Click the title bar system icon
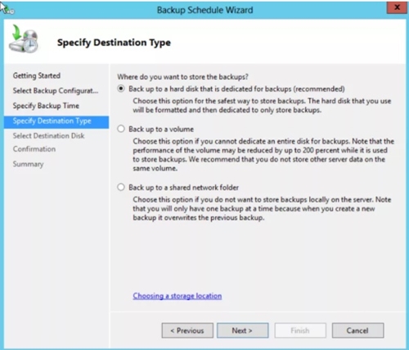 pos(8,10)
